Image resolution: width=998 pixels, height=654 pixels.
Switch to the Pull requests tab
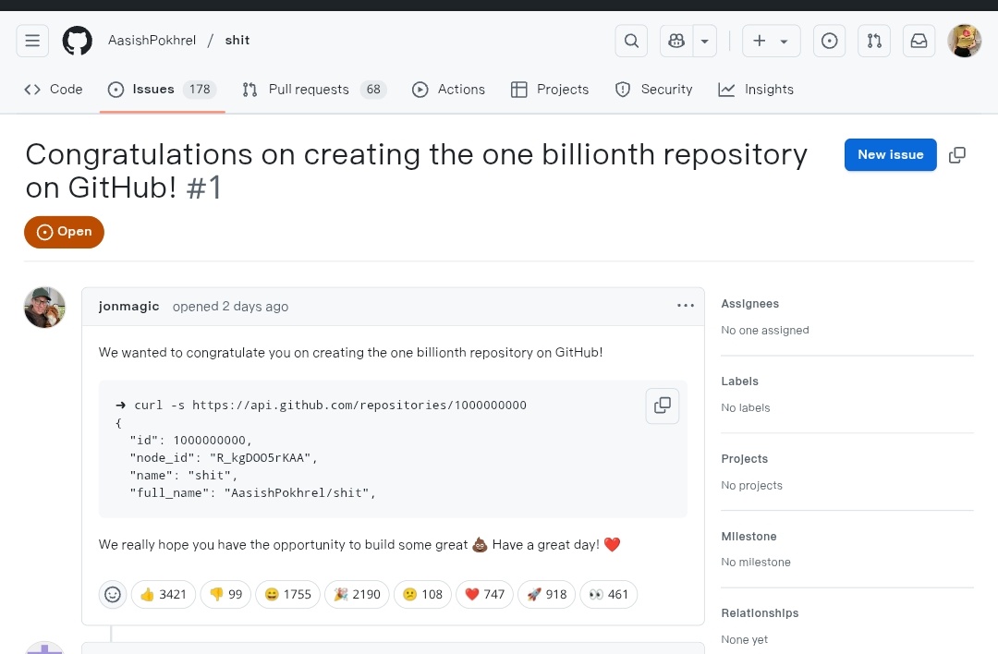click(314, 90)
